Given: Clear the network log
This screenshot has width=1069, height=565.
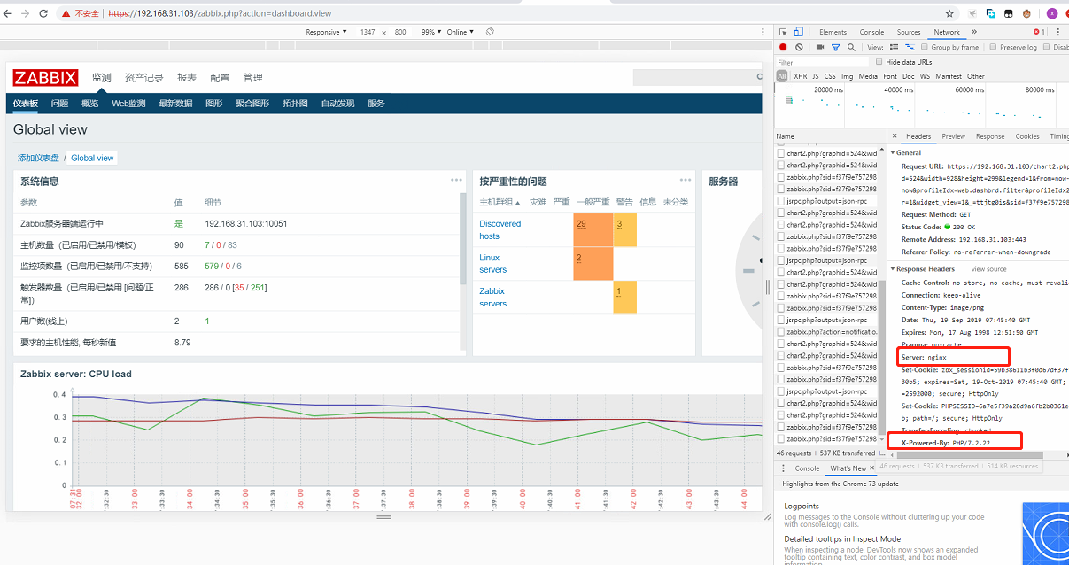Looking at the screenshot, I should pos(799,47).
